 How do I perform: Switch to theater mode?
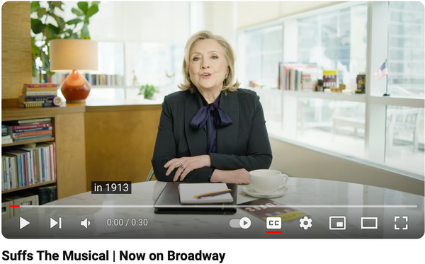[369, 223]
